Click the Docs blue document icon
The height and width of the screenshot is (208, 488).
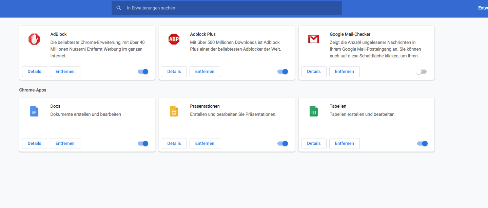(34, 111)
